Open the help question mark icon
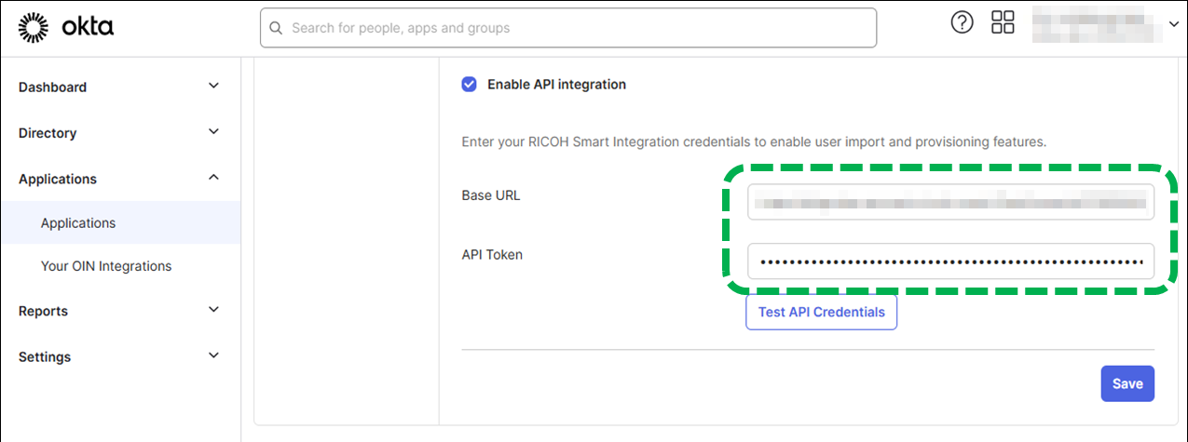 click(x=962, y=23)
